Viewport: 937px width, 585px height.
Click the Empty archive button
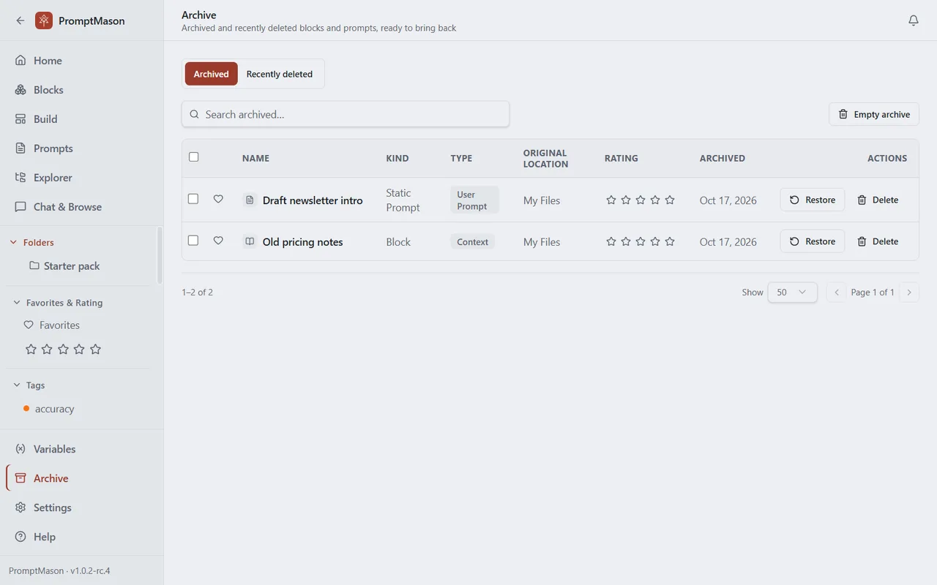point(874,114)
